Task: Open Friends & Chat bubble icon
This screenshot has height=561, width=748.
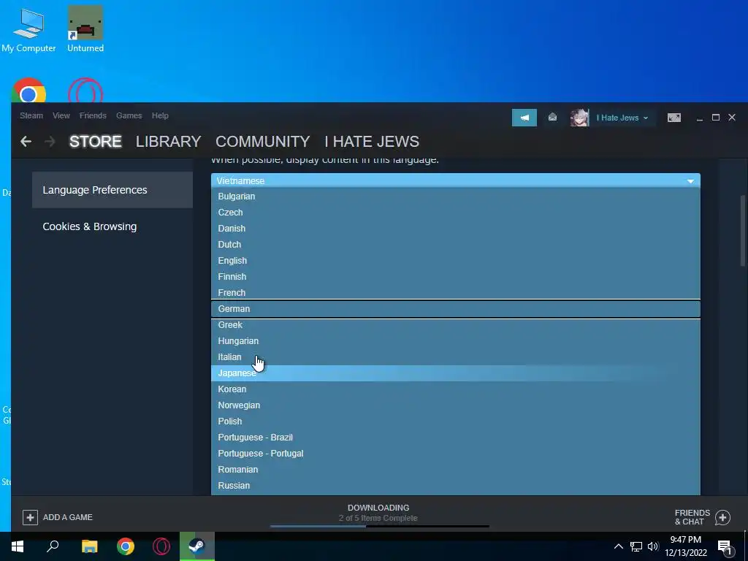Action: tap(722, 517)
